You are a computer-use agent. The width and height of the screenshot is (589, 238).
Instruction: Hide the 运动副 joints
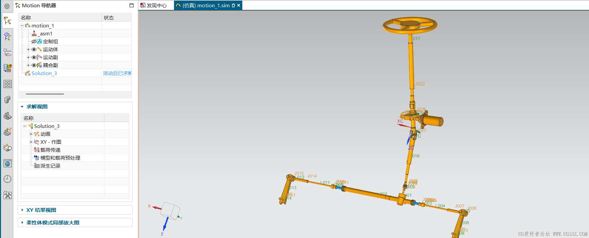tap(34, 57)
